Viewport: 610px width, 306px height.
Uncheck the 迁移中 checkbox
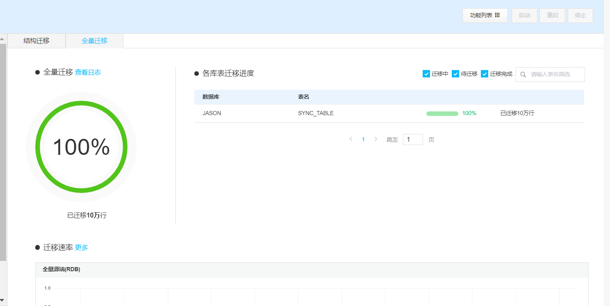tap(426, 74)
